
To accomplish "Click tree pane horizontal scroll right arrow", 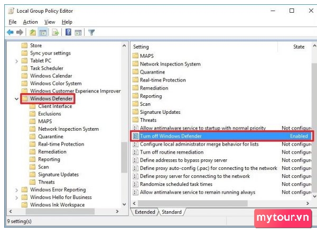I will pos(117,212).
